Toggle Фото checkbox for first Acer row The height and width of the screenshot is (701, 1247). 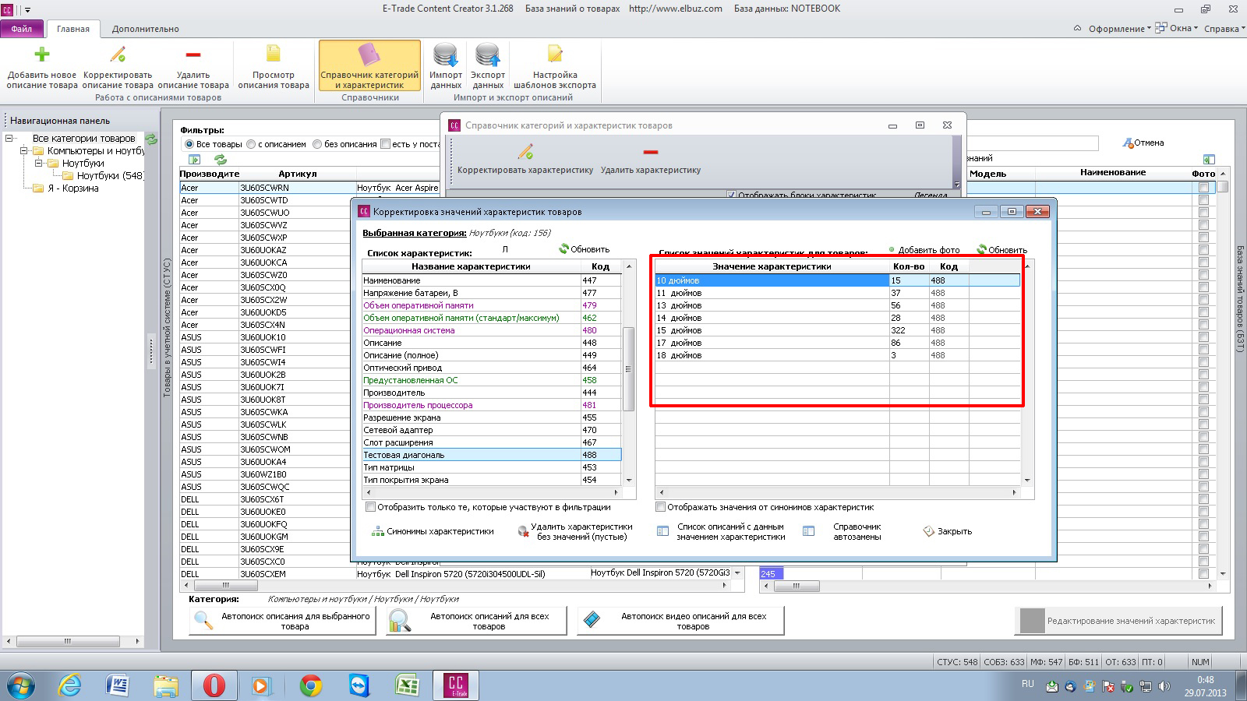pos(1203,188)
